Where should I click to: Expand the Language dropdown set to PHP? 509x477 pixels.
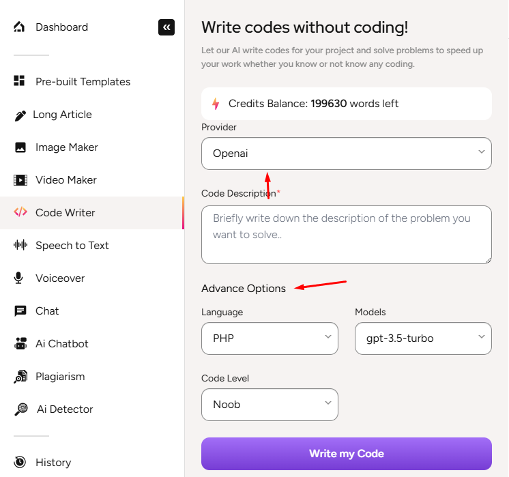click(x=270, y=338)
